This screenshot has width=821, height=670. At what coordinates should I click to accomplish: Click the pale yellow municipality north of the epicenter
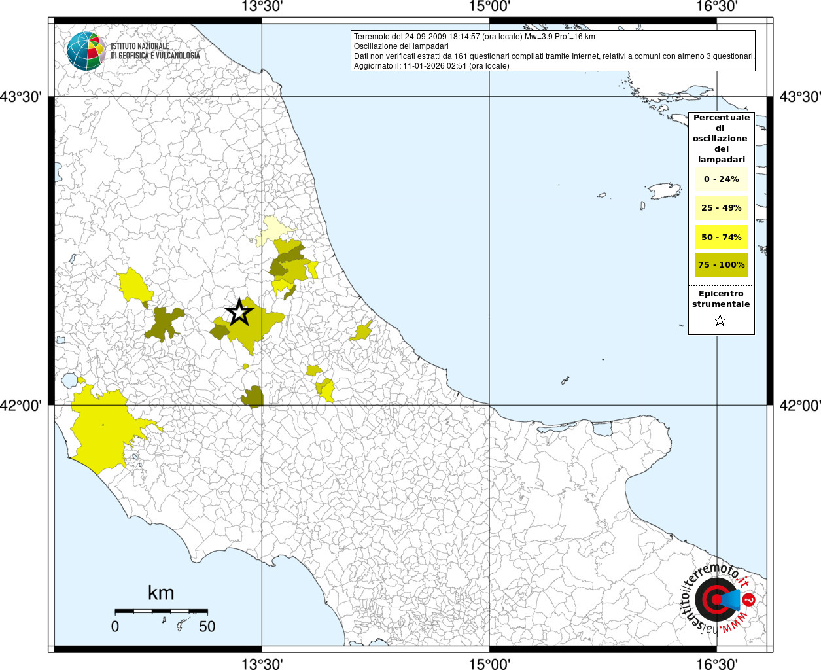tap(273, 230)
